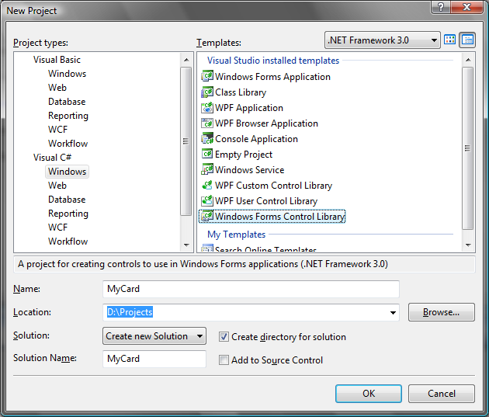The width and height of the screenshot is (489, 417).
Task: Select WCF under Visual C#
Action: tap(57, 228)
